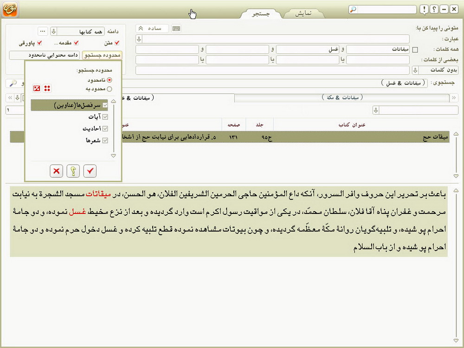Click scroll-down arrow of the text preview pane
Image resolution: width=464 pixels, height=348 pixels.
(x=456, y=341)
